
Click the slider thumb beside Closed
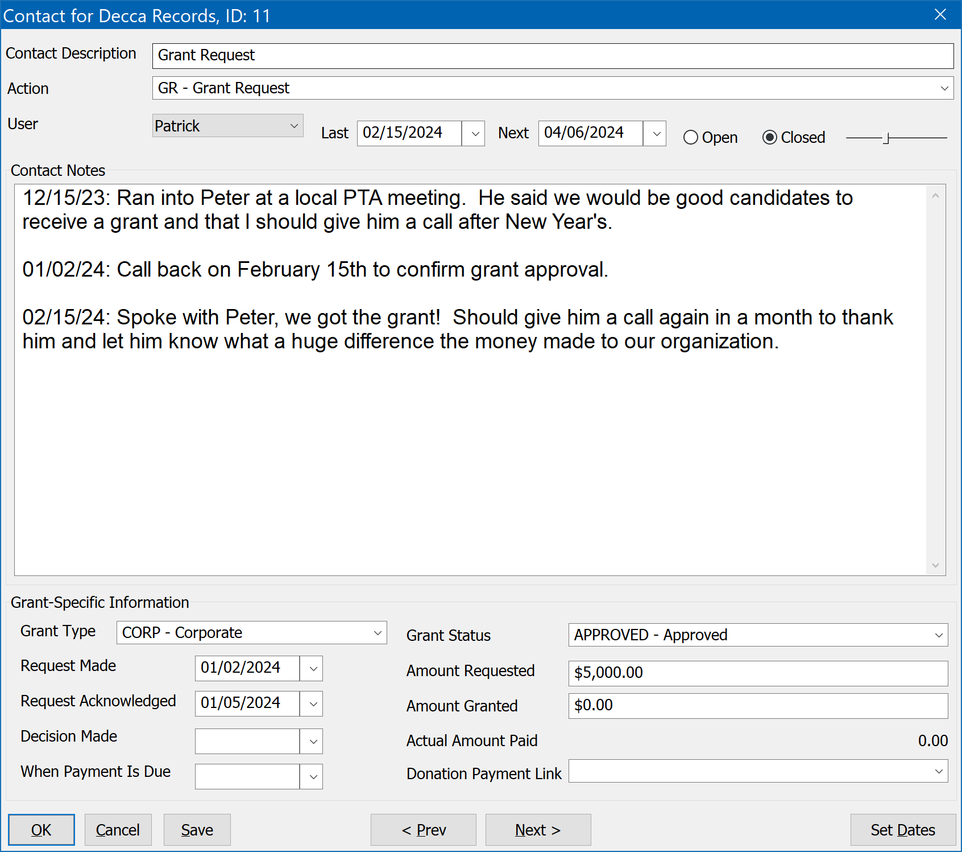tap(886, 138)
